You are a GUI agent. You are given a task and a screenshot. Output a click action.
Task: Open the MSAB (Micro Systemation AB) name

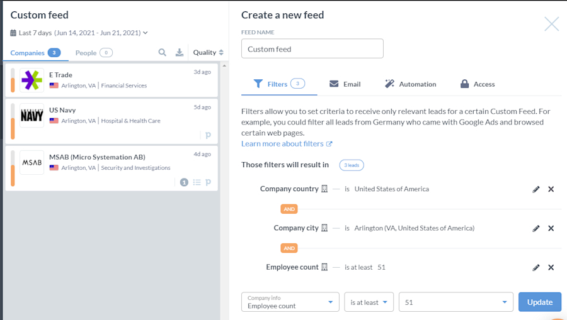pos(97,157)
